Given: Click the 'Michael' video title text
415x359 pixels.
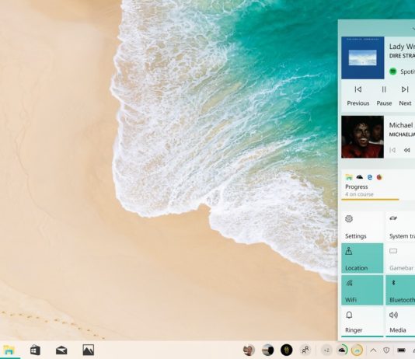Looking at the screenshot, I should [x=401, y=125].
